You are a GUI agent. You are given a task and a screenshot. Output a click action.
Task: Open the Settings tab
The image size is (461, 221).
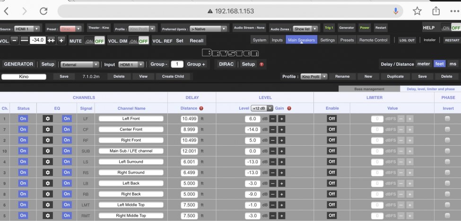coord(328,40)
